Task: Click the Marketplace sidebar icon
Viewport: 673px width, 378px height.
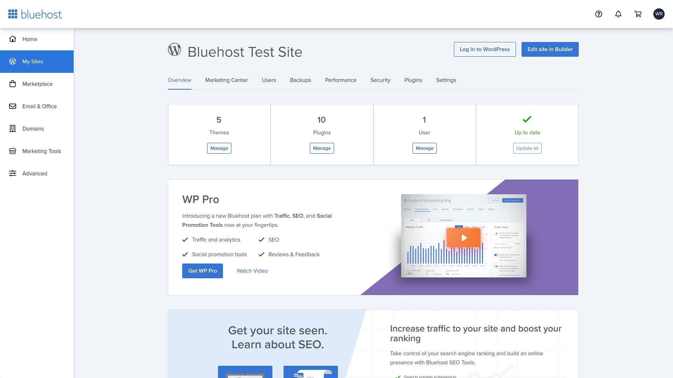Action: pos(13,84)
